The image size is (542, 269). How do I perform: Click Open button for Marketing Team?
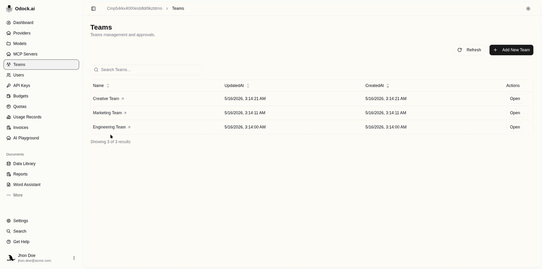pos(515,113)
